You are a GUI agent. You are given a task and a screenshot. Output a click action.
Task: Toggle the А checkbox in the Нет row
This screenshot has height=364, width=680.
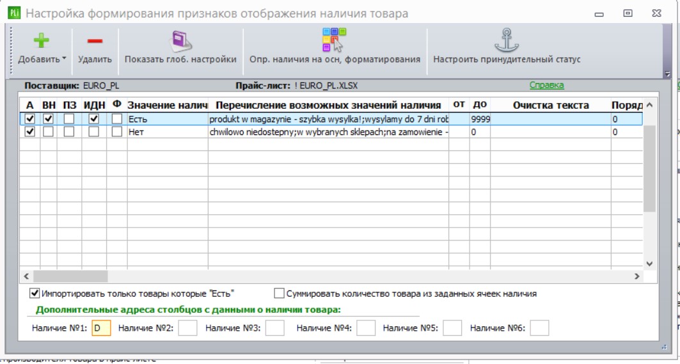point(30,131)
